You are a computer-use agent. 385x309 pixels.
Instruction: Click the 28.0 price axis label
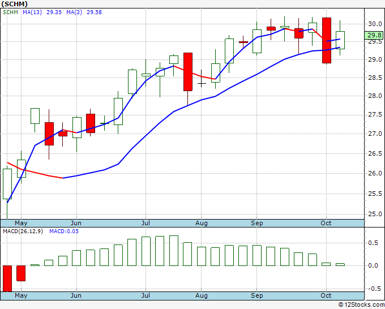375,96
